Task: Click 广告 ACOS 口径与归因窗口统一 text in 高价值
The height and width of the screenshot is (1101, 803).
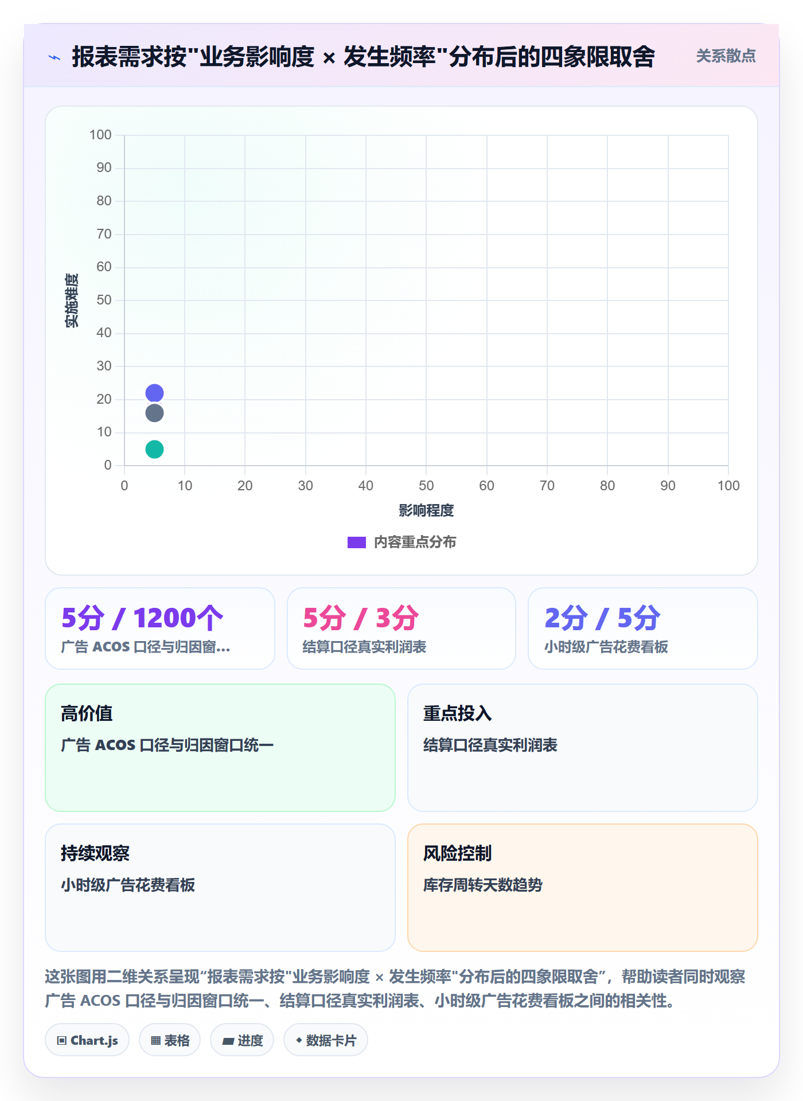Action: click(x=167, y=745)
